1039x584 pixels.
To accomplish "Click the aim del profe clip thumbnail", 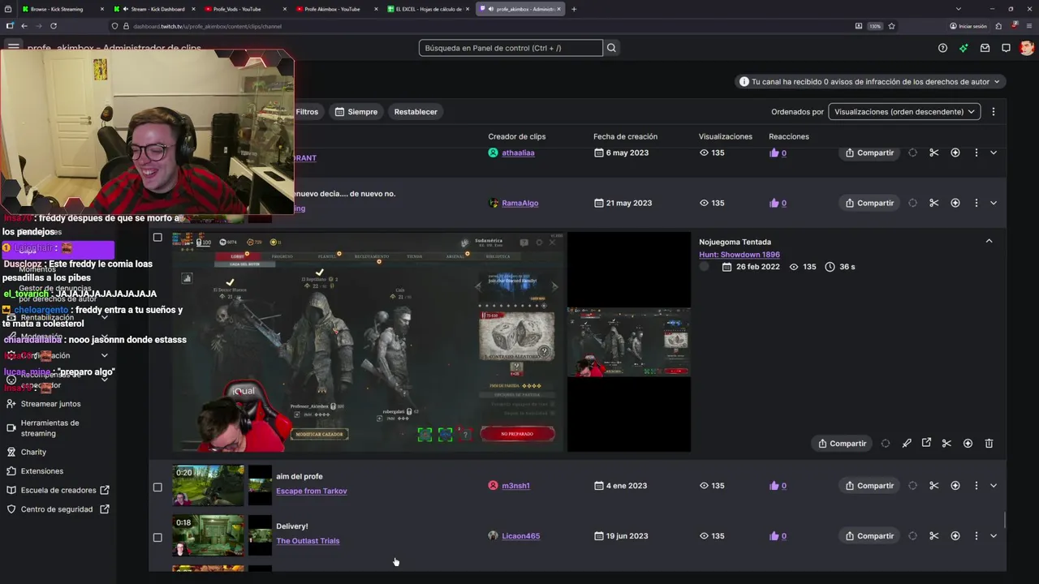I will pos(208,485).
